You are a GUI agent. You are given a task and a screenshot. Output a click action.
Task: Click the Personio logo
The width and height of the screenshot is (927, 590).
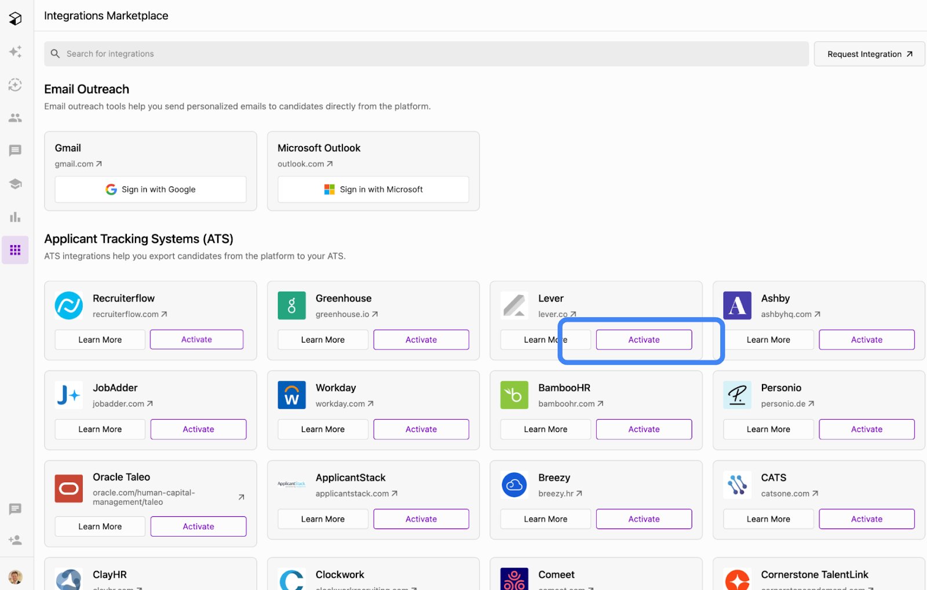coord(737,395)
